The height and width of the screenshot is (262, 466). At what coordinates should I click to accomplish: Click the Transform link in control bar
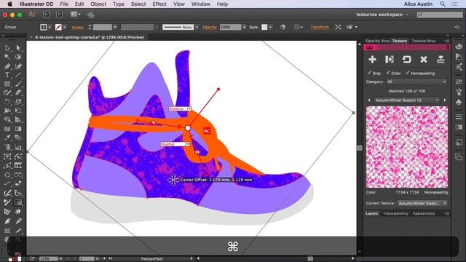tap(320, 27)
